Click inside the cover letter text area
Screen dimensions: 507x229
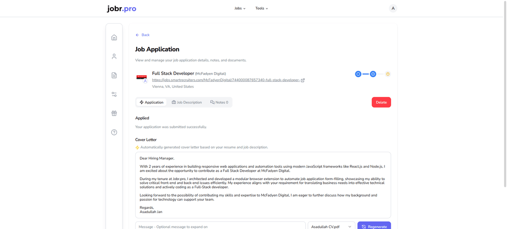(263, 185)
